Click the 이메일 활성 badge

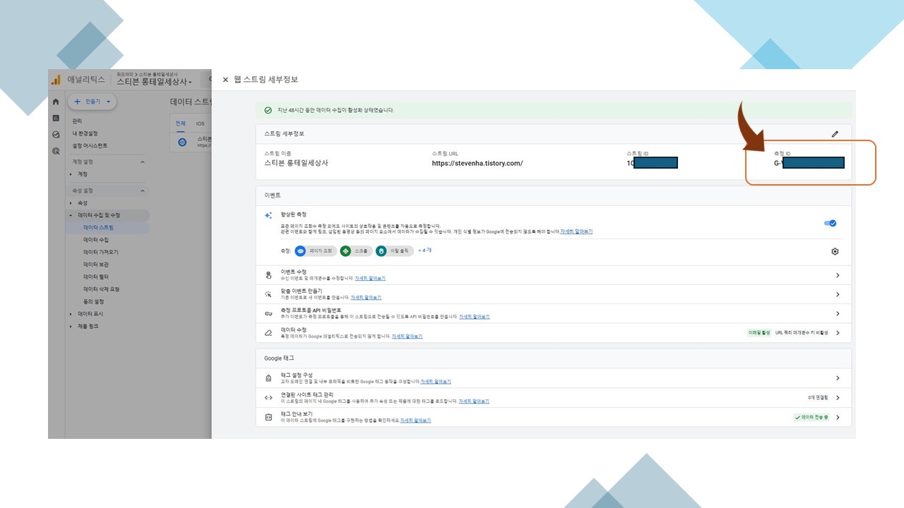pyautogui.click(x=759, y=332)
